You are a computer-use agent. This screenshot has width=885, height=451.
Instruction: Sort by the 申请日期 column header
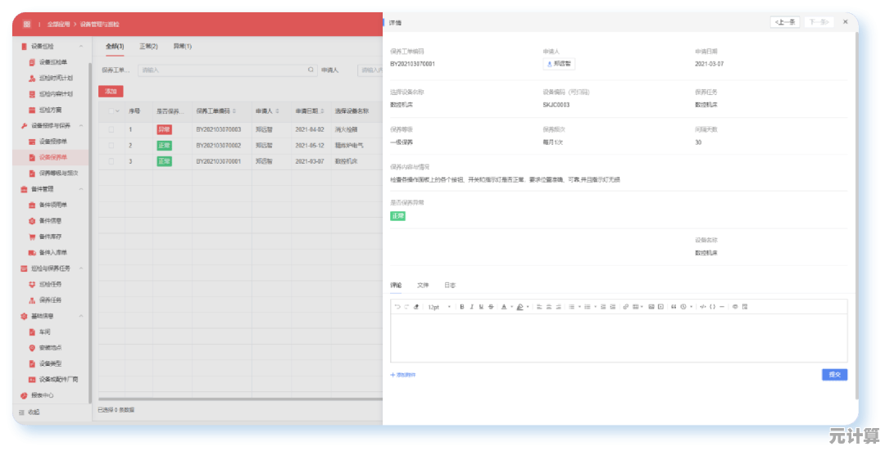(x=309, y=111)
